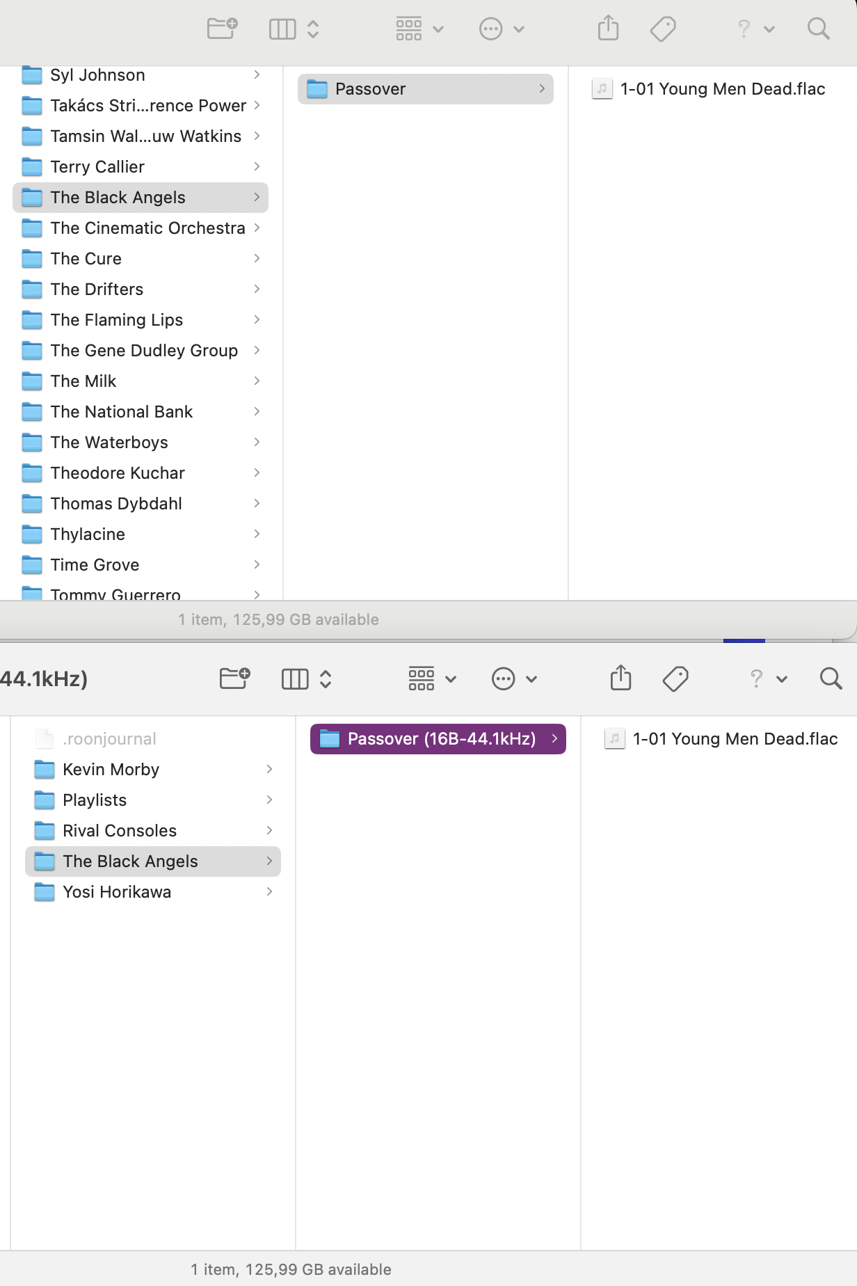
Task: Click Share icon in lower Finder window
Action: coord(621,678)
